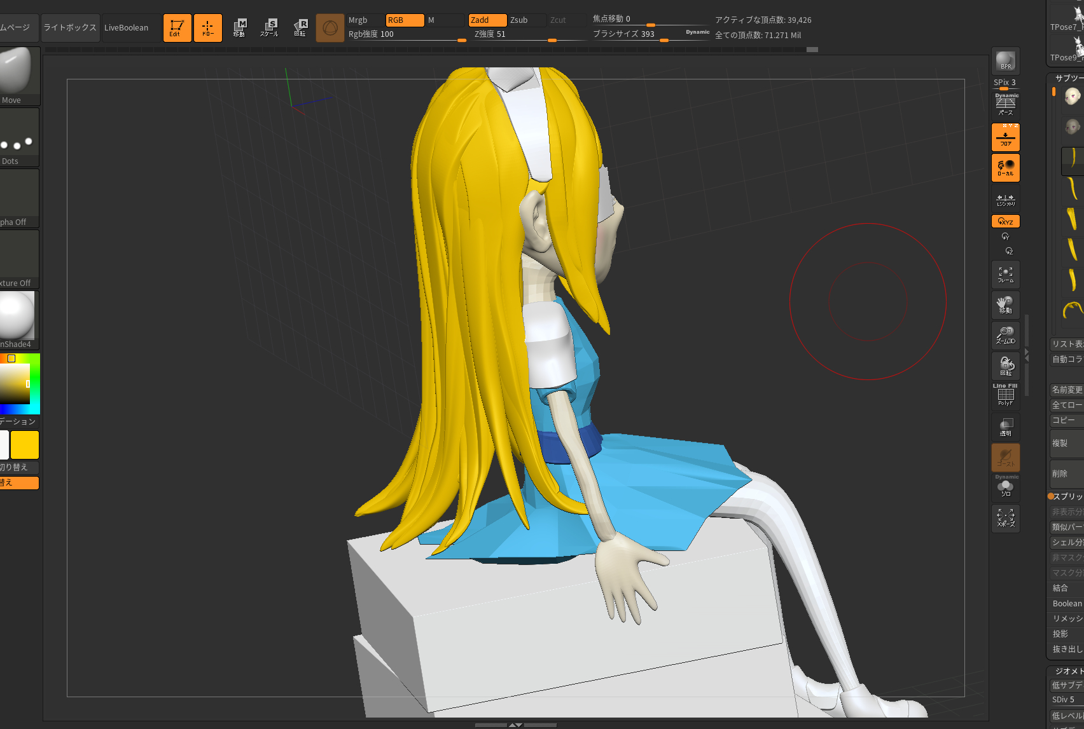Activate the Scale (スケール) S transform tool

270,28
